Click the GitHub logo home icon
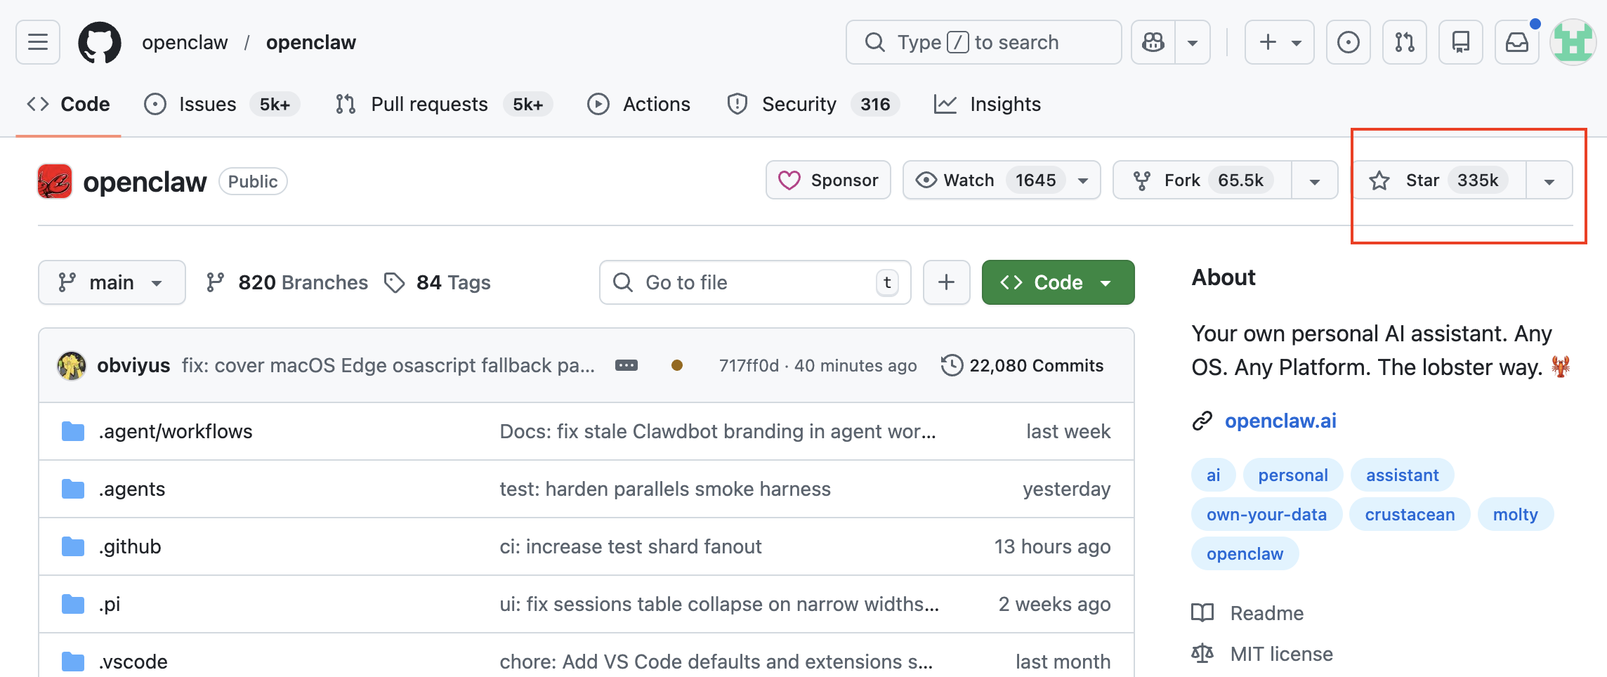The height and width of the screenshot is (677, 1607). (x=99, y=42)
